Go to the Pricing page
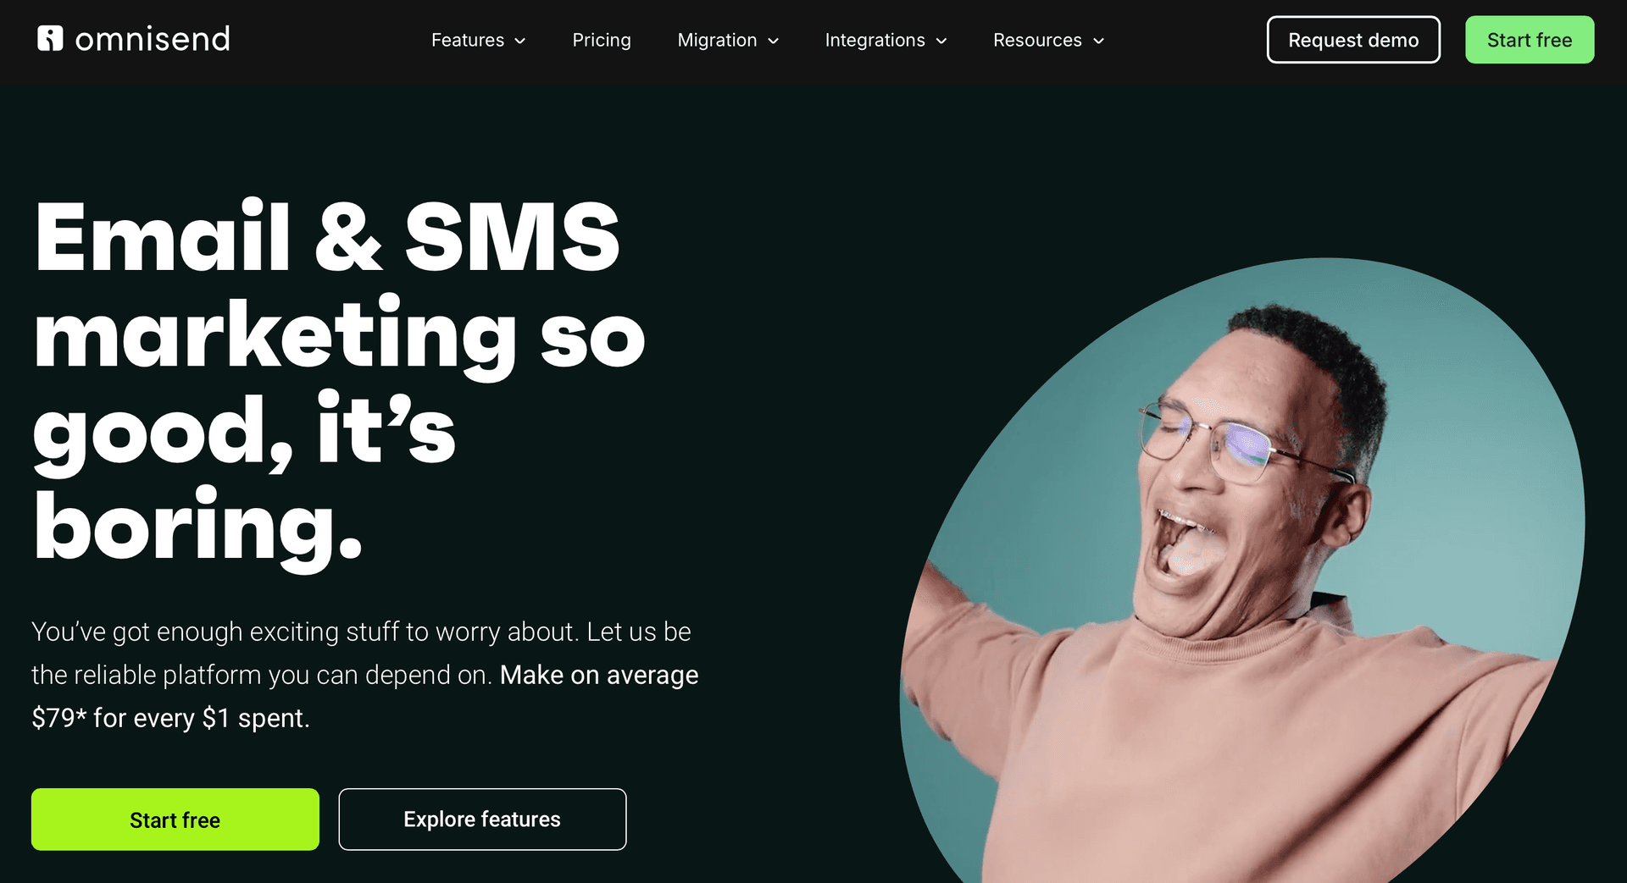The height and width of the screenshot is (883, 1627). click(602, 40)
